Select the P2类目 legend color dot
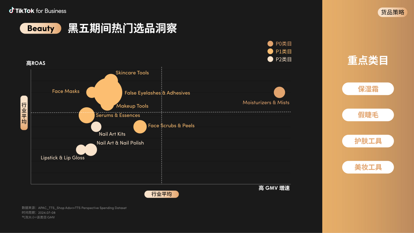 (x=270, y=59)
